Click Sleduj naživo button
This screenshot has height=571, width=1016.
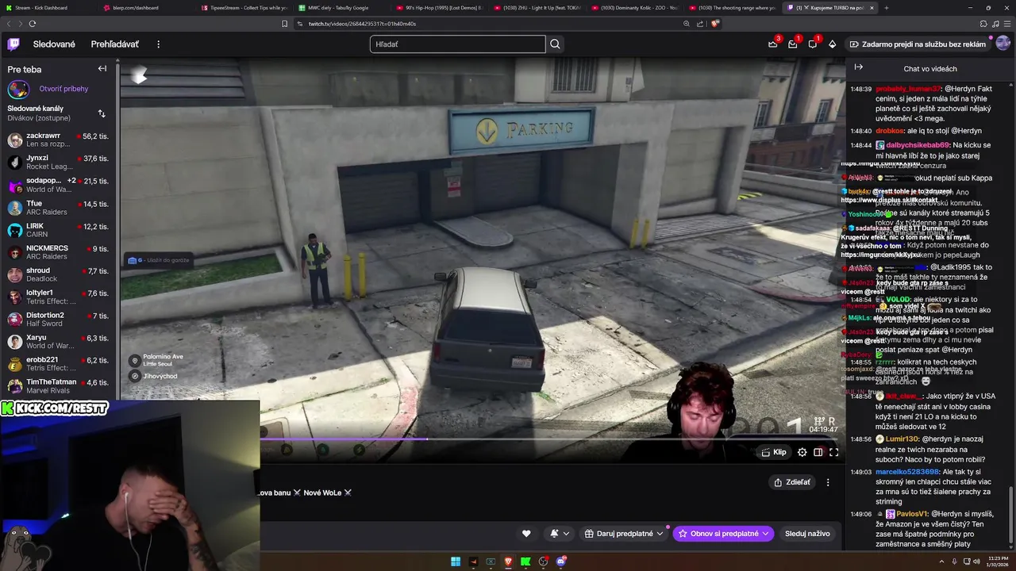click(x=807, y=534)
